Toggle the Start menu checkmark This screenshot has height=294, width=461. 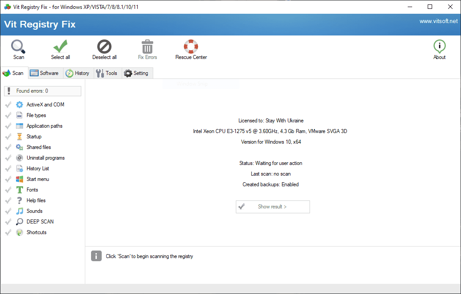point(8,179)
